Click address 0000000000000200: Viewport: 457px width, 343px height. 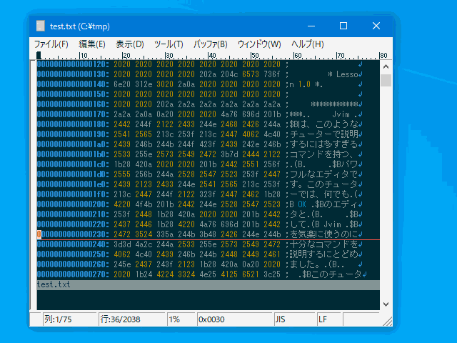coord(73,204)
